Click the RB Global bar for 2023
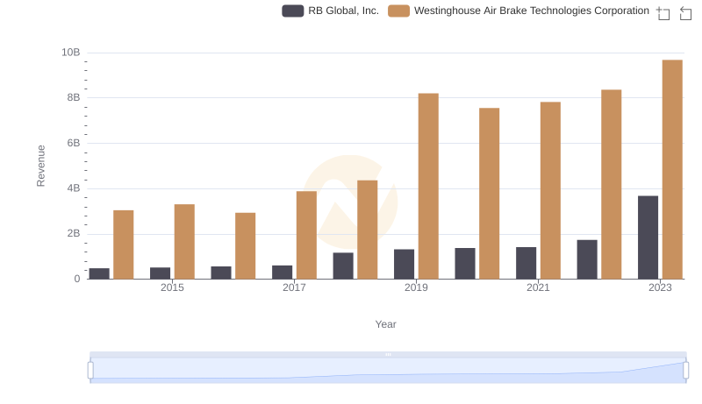The image size is (702, 404). 648,237
